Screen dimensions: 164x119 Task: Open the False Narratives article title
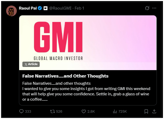[65, 76]
